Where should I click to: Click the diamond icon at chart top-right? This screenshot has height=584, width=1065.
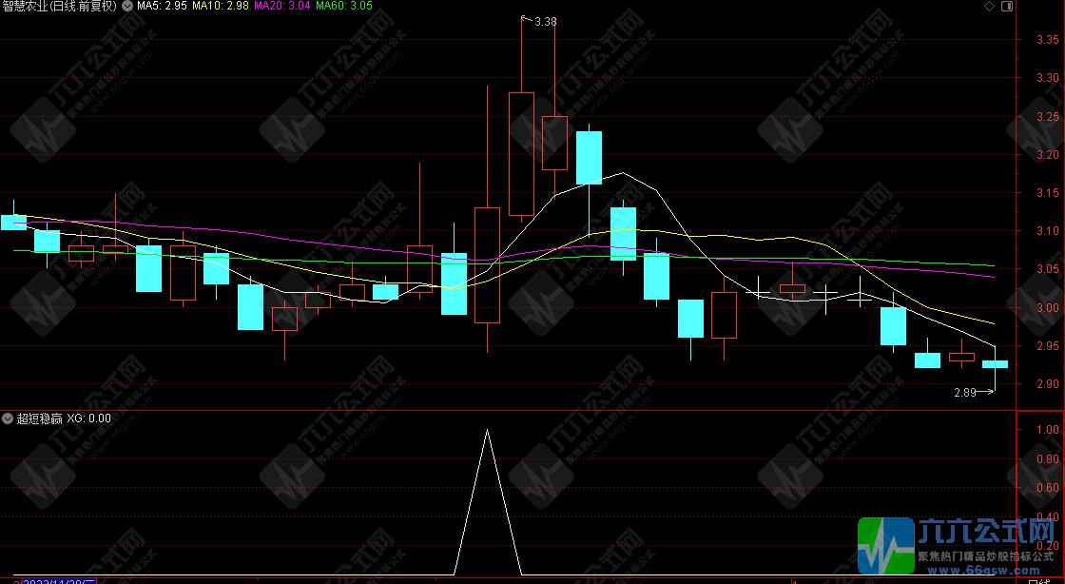[989, 6]
